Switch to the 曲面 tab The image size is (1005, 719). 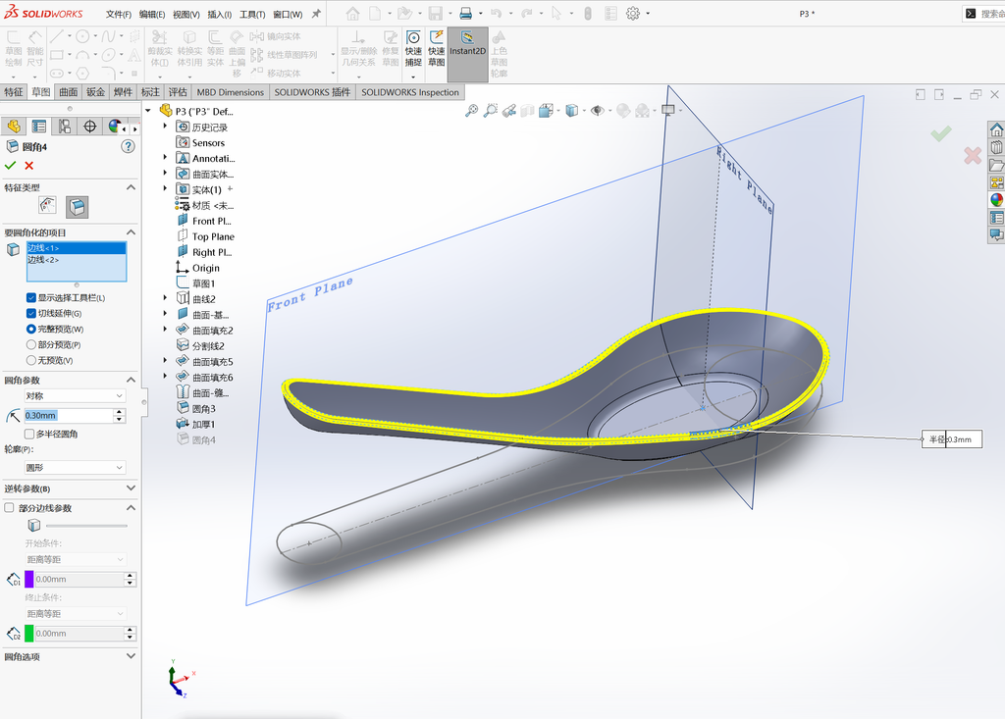pyautogui.click(x=69, y=91)
